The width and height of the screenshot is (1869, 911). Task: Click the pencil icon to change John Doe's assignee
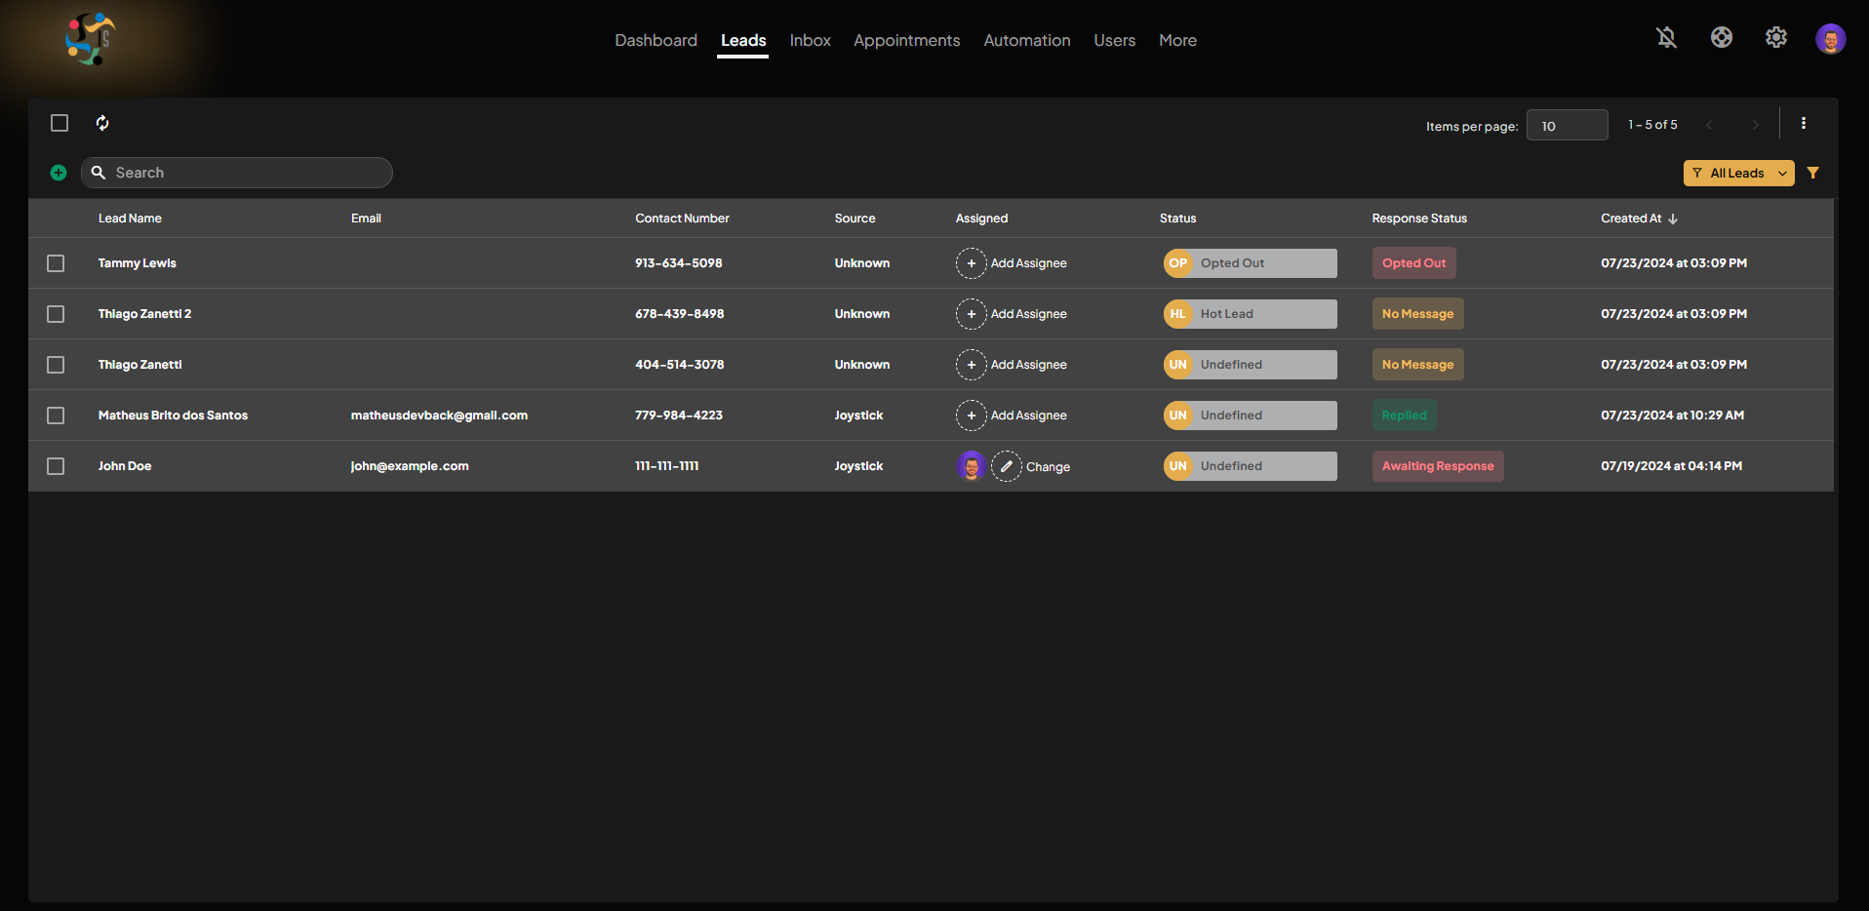click(1006, 466)
